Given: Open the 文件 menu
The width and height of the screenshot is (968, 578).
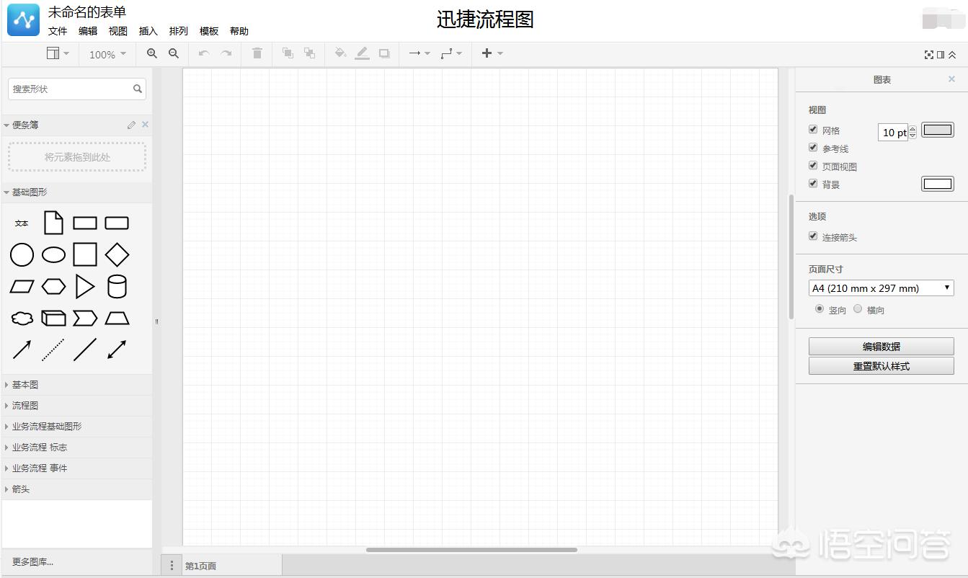Looking at the screenshot, I should (58, 31).
